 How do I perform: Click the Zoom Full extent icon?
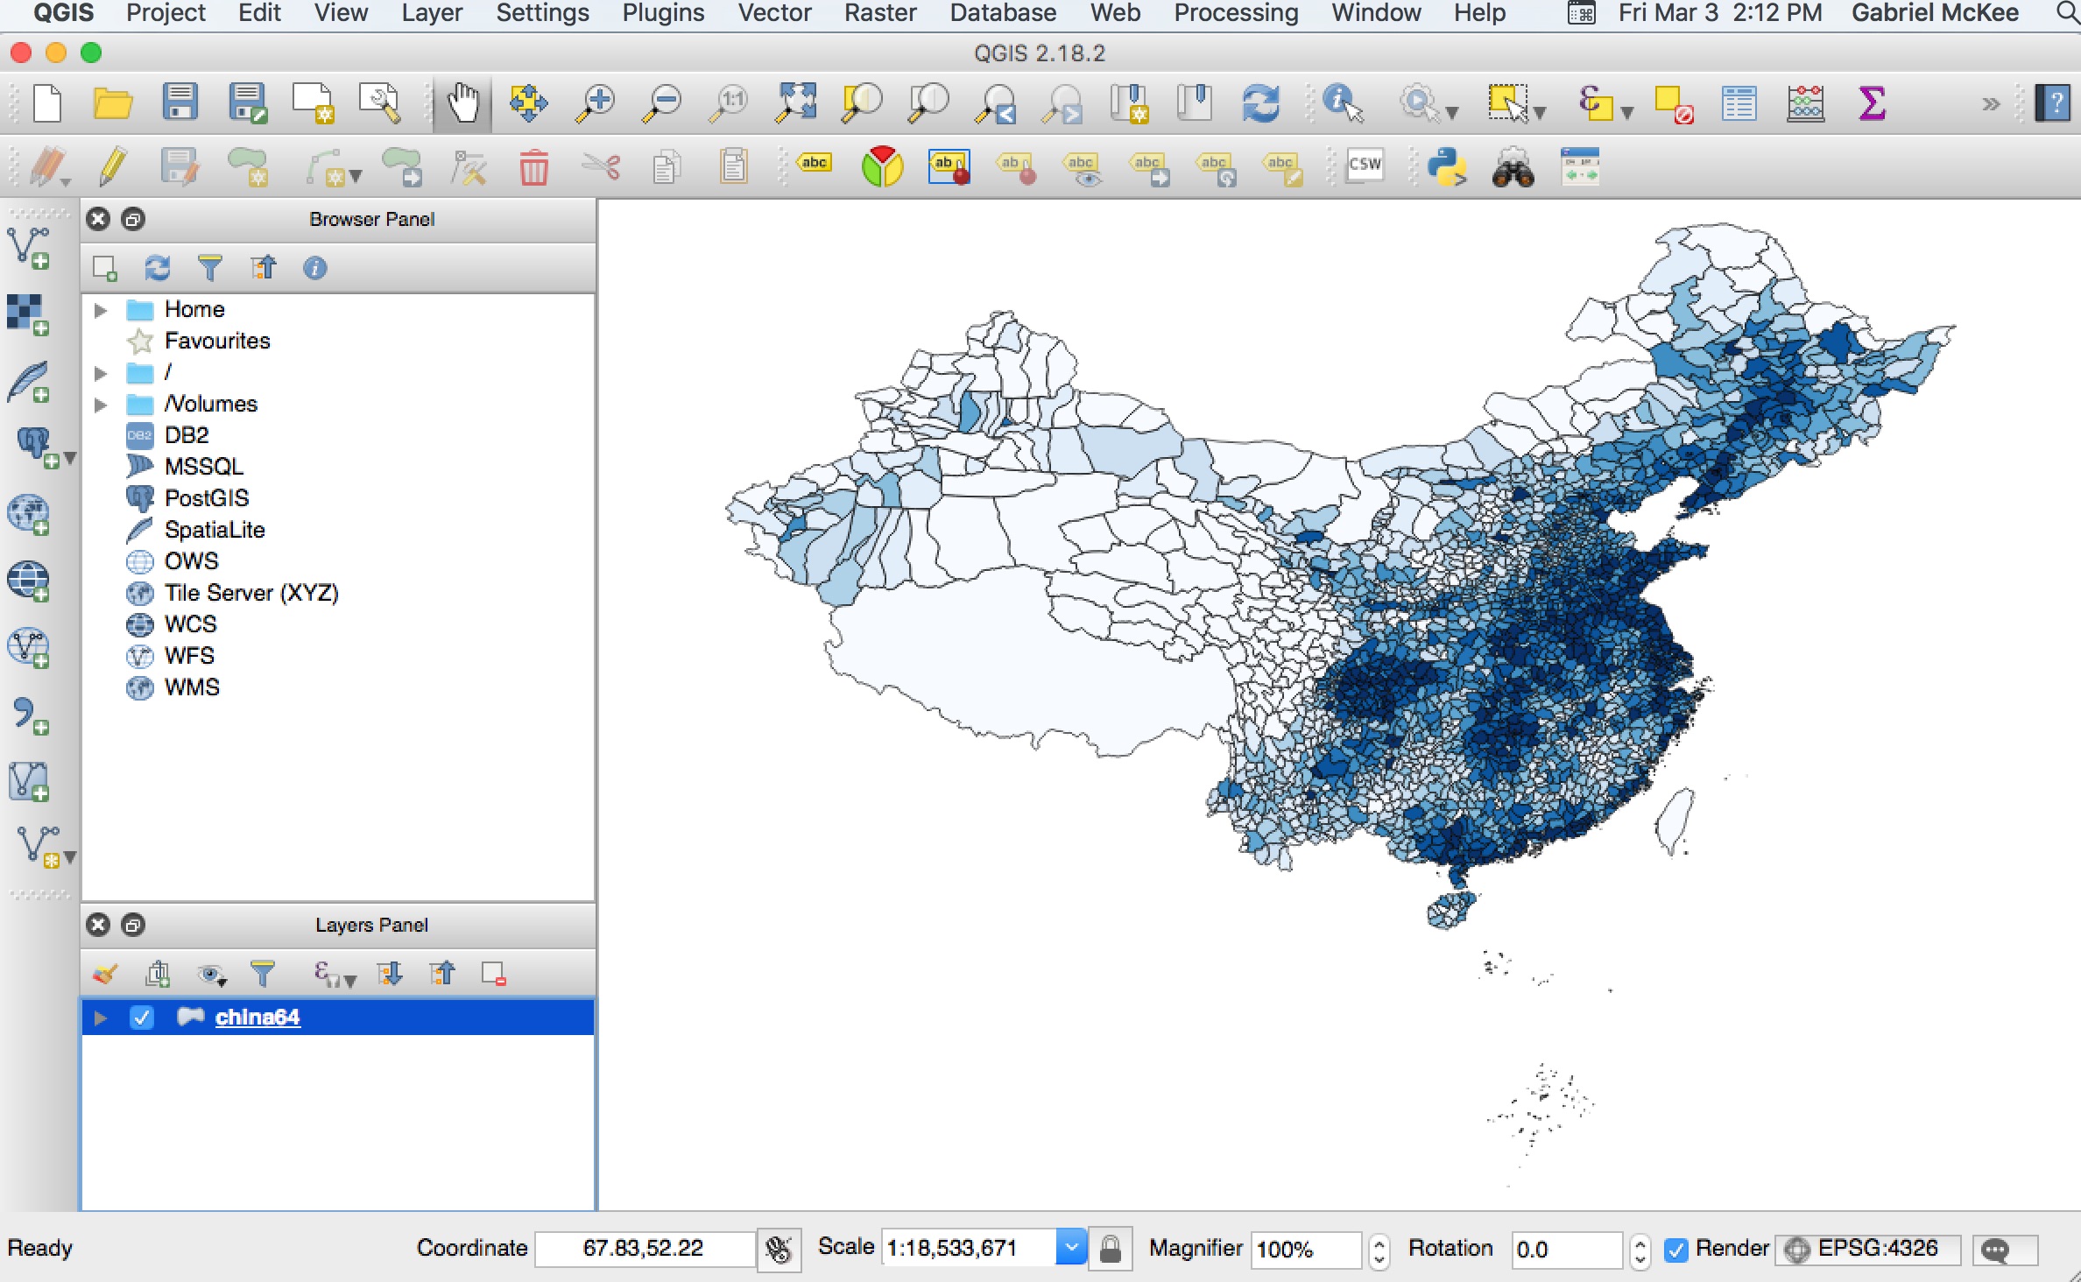795,103
